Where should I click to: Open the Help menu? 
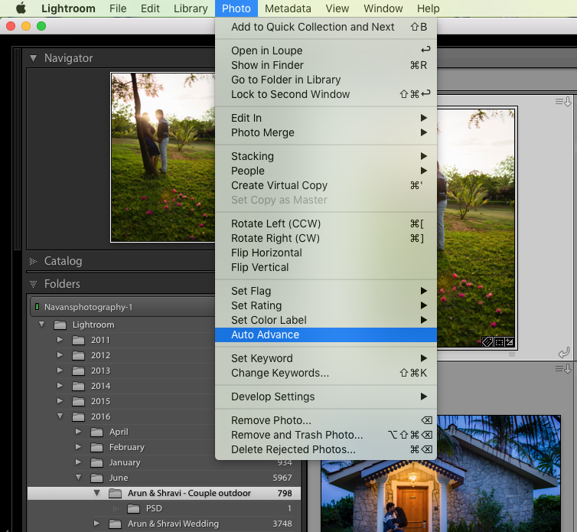428,8
